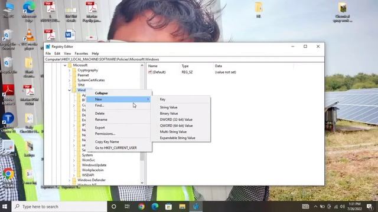Expand the WcmSvc tree node

74,160
